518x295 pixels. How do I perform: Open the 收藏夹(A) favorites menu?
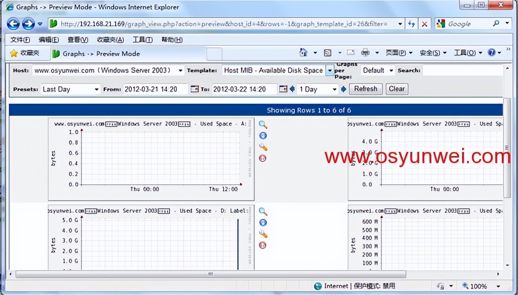[x=110, y=40]
